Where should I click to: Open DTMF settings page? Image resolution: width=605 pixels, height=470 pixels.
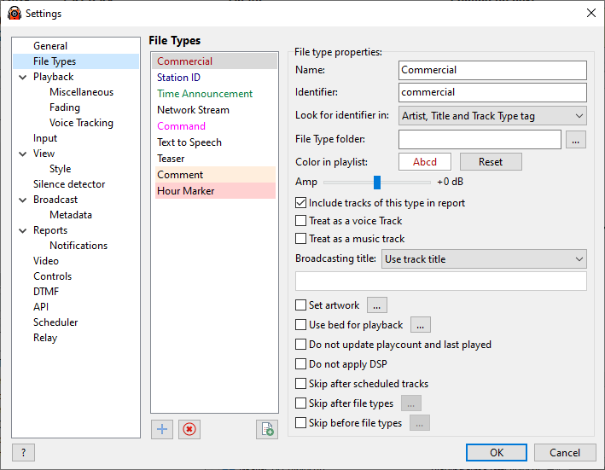[46, 292]
